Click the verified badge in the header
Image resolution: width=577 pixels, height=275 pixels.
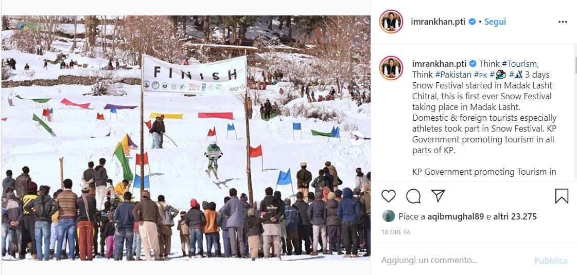coord(472,22)
